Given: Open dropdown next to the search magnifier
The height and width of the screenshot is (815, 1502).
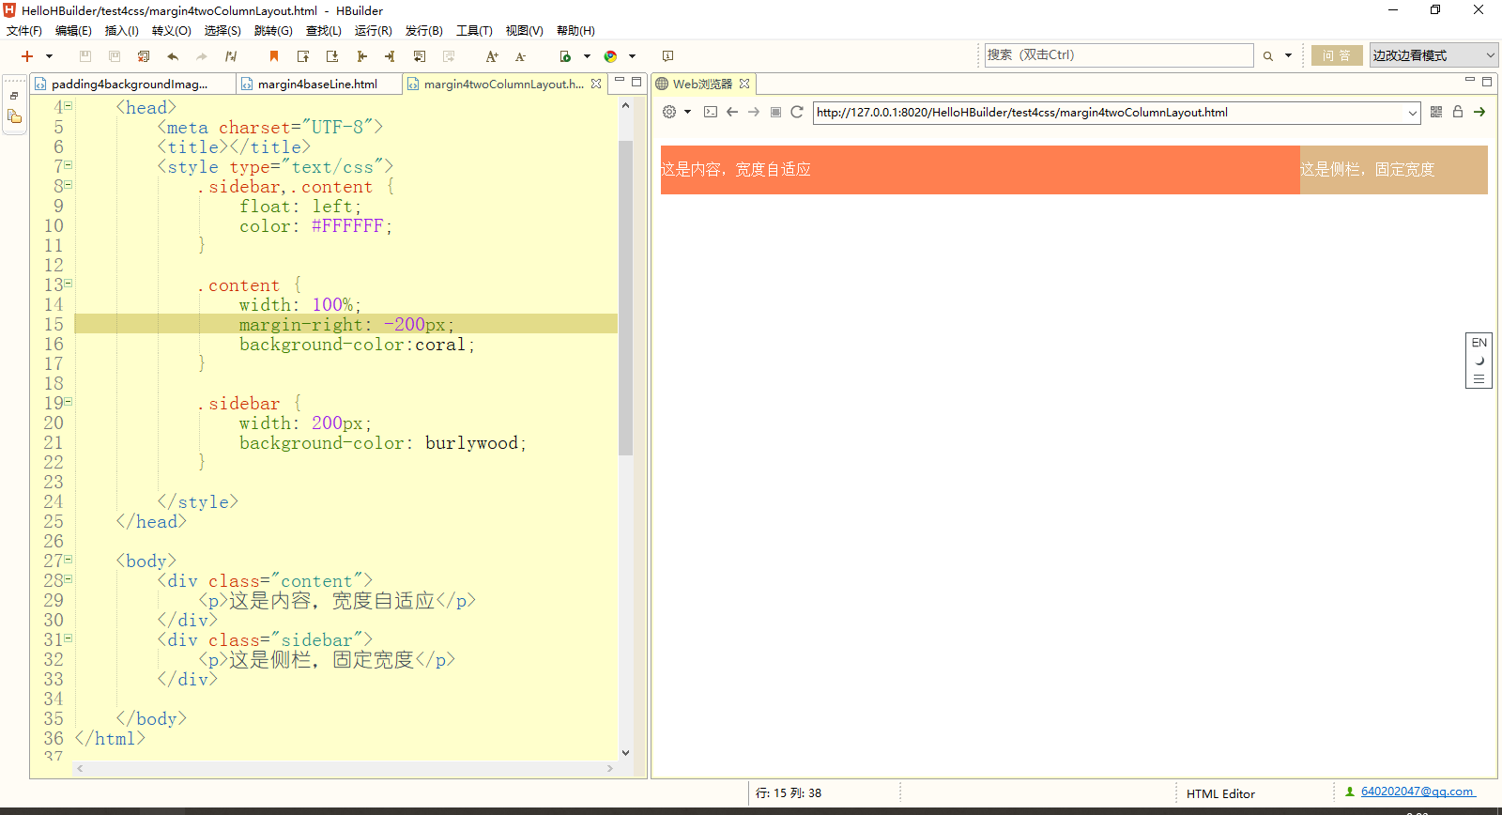Looking at the screenshot, I should point(1288,56).
